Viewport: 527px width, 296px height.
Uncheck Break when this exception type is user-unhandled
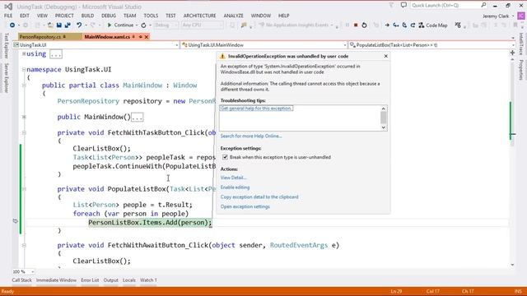pos(225,157)
